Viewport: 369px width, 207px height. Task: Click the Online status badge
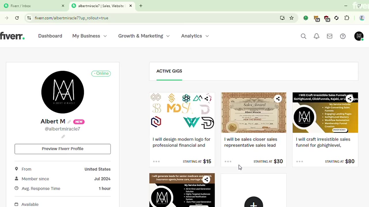pos(101,73)
